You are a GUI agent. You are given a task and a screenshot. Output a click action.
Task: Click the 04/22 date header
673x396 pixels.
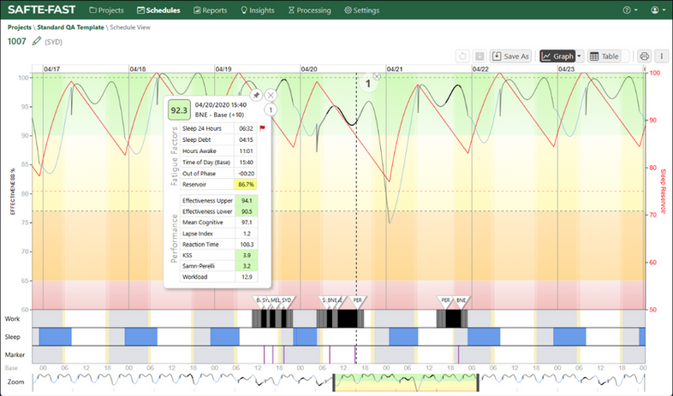(480, 68)
